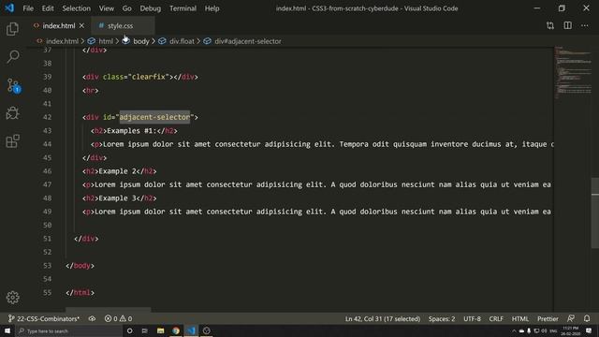
Task: Click the vertical editor scrollbar thumb
Action: point(595,212)
